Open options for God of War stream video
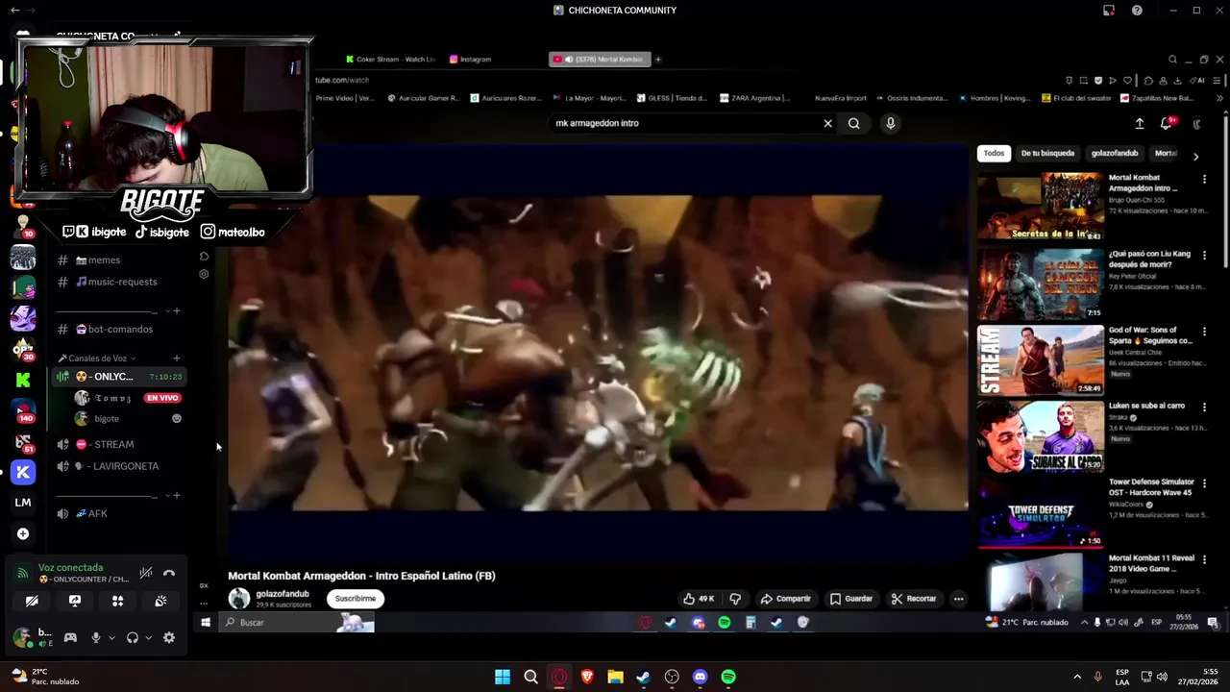The height and width of the screenshot is (692, 1230). 1204,332
